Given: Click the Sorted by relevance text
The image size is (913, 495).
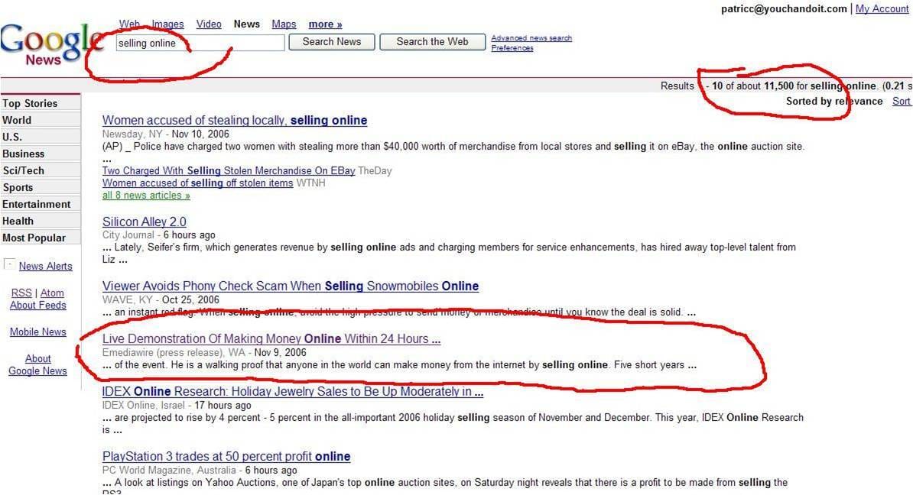Looking at the screenshot, I should 834,101.
